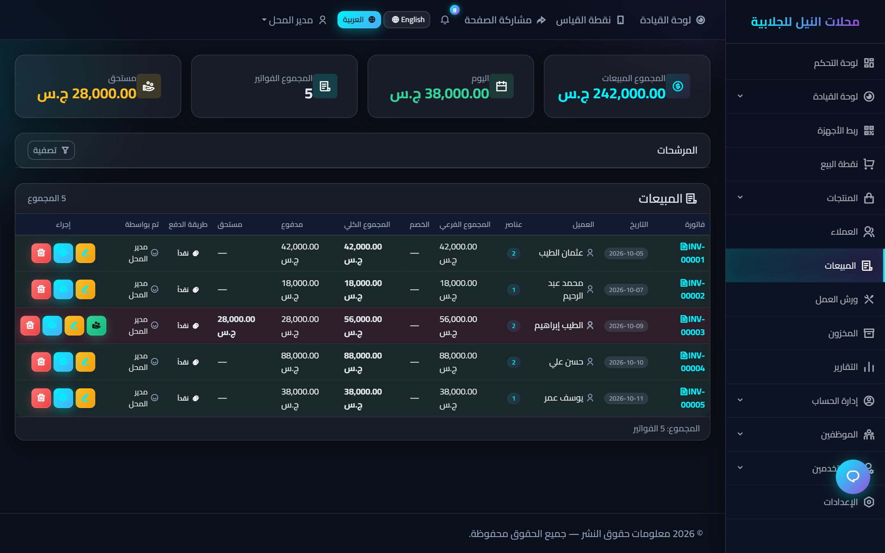Open التقارير in sidebar
Screen dimensions: 885x553
coord(805,367)
